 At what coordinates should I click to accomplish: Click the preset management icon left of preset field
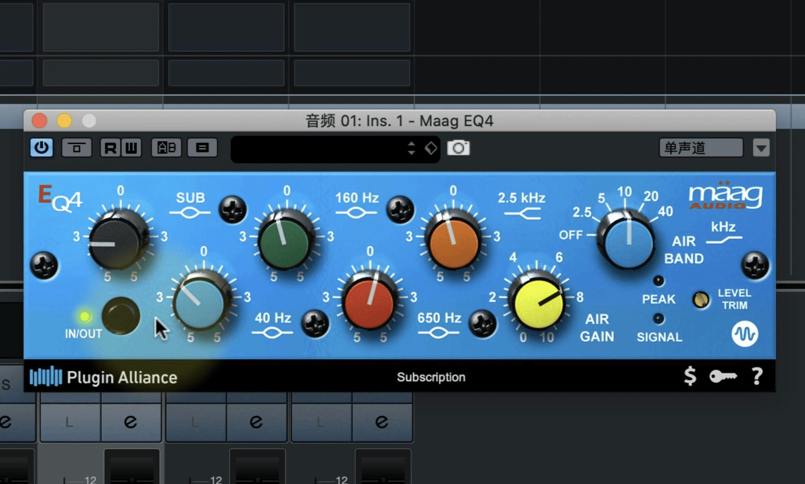click(203, 147)
